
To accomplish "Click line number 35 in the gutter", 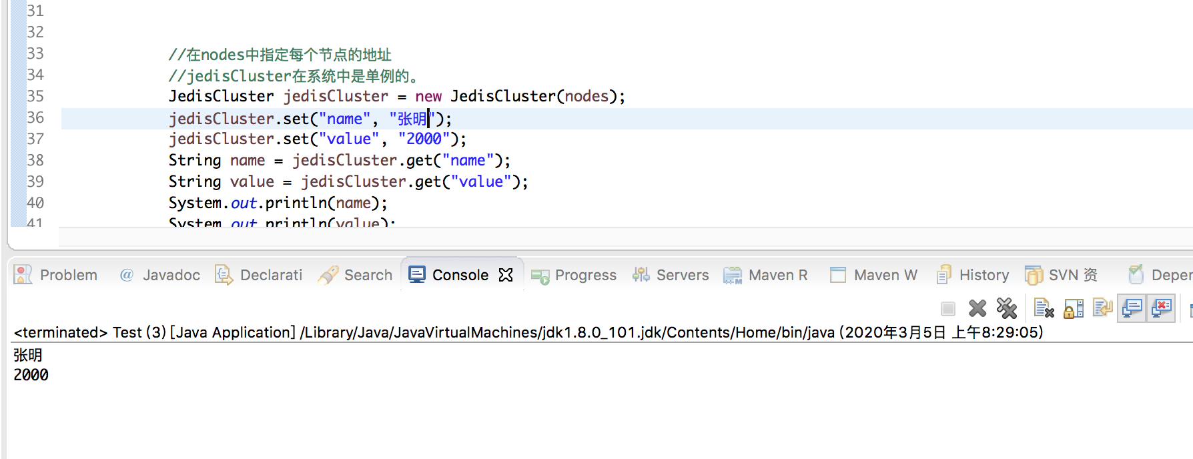I will [x=35, y=96].
